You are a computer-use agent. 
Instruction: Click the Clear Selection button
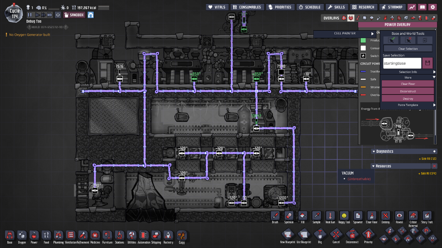pyautogui.click(x=408, y=48)
